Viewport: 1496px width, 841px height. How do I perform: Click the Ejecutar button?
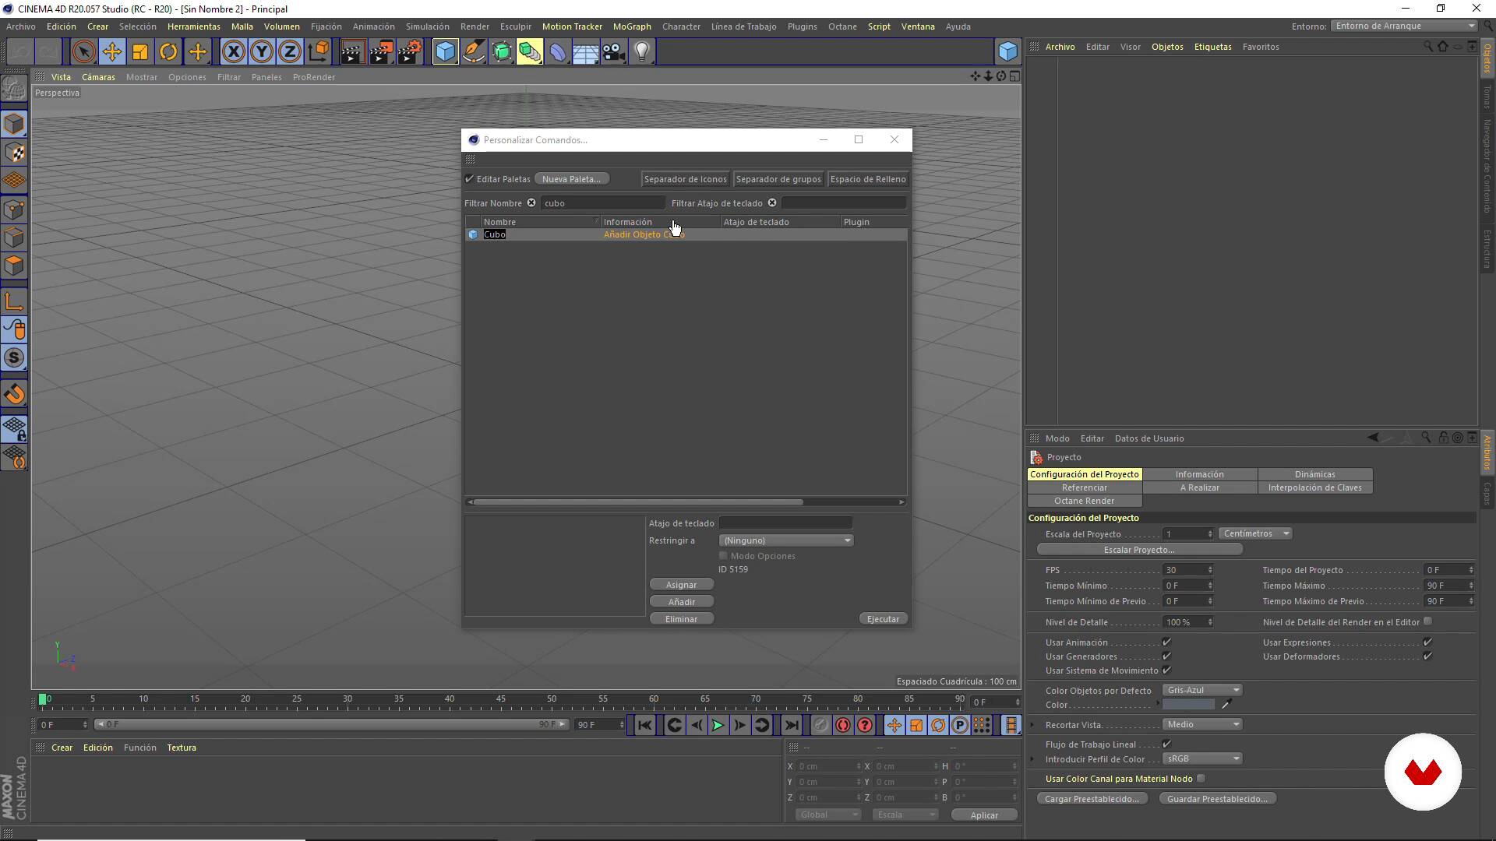(x=883, y=619)
